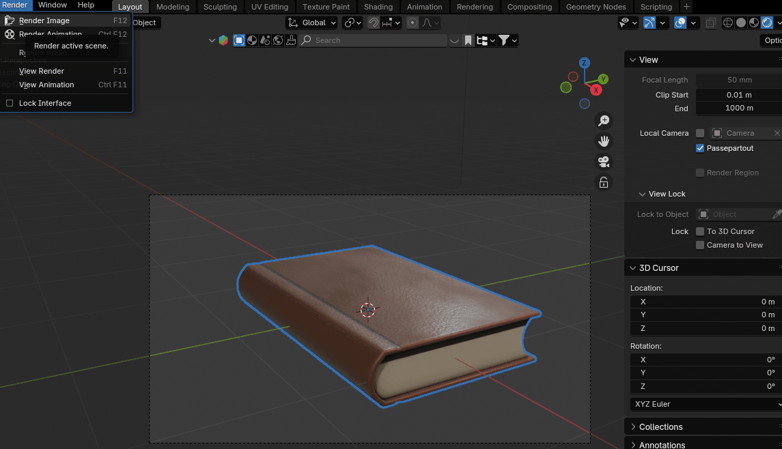The height and width of the screenshot is (449, 782).
Task: Click the Clip Start value field
Action: click(x=738, y=95)
